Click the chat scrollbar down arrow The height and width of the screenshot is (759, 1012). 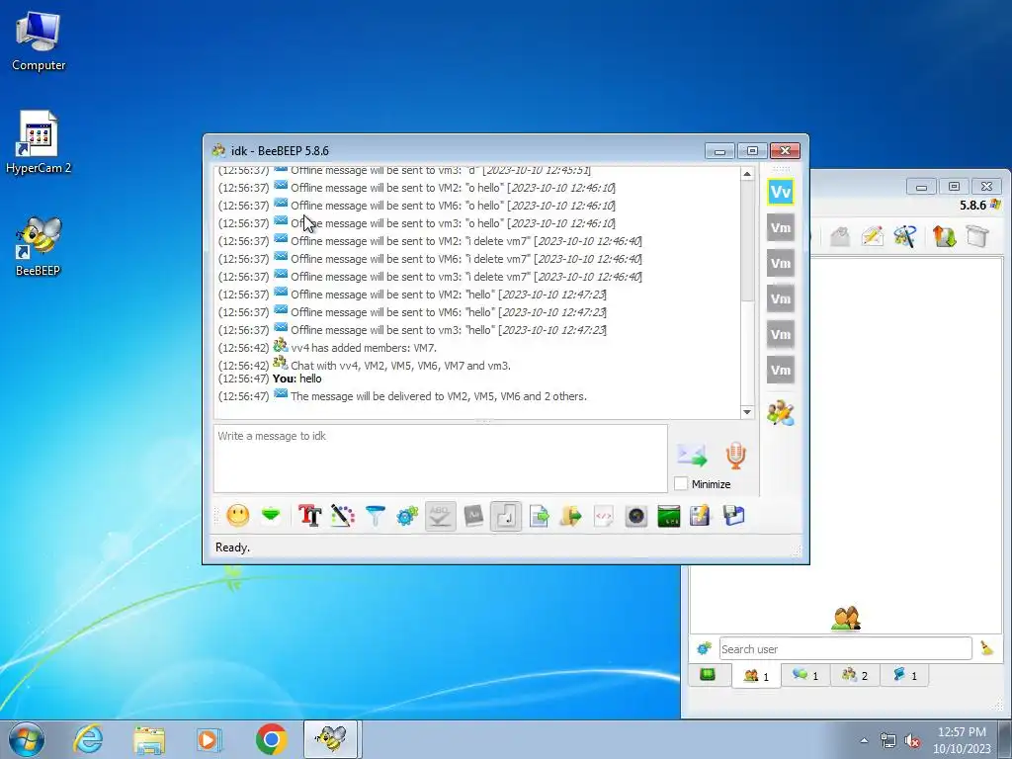(x=747, y=412)
